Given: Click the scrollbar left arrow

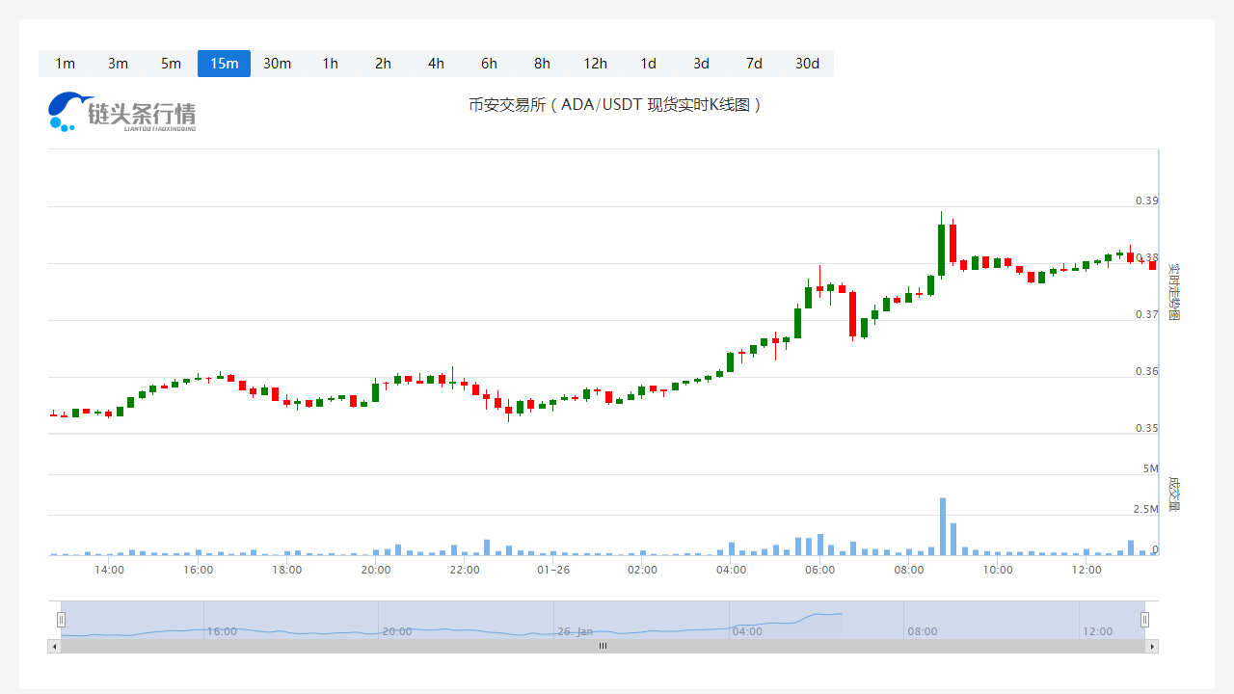Looking at the screenshot, I should click(54, 646).
